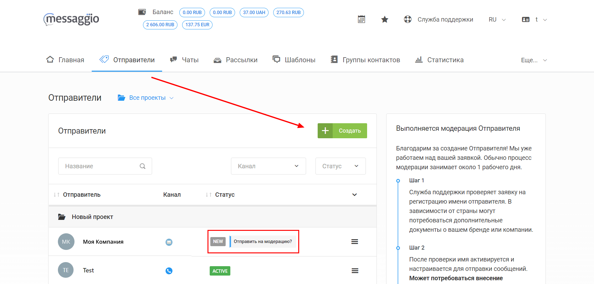The image size is (594, 284).
Task: Click the wallet balance icon
Action: tap(142, 12)
